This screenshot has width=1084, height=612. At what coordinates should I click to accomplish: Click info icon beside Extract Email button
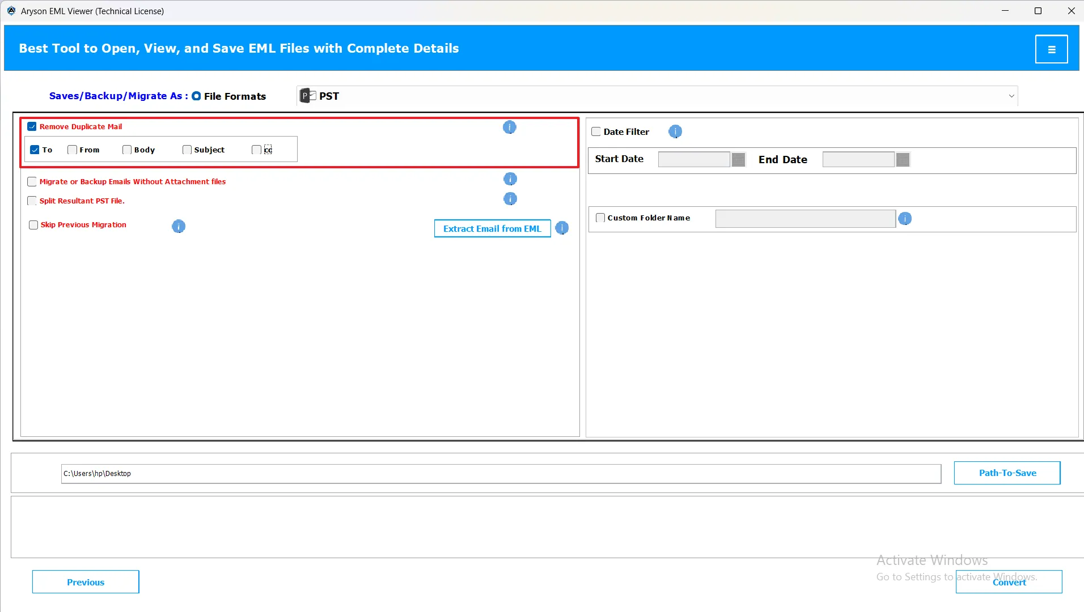coord(561,228)
